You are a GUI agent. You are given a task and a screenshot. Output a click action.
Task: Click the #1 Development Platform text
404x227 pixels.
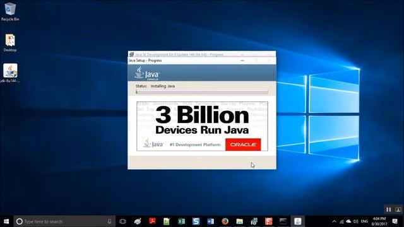(x=195, y=144)
